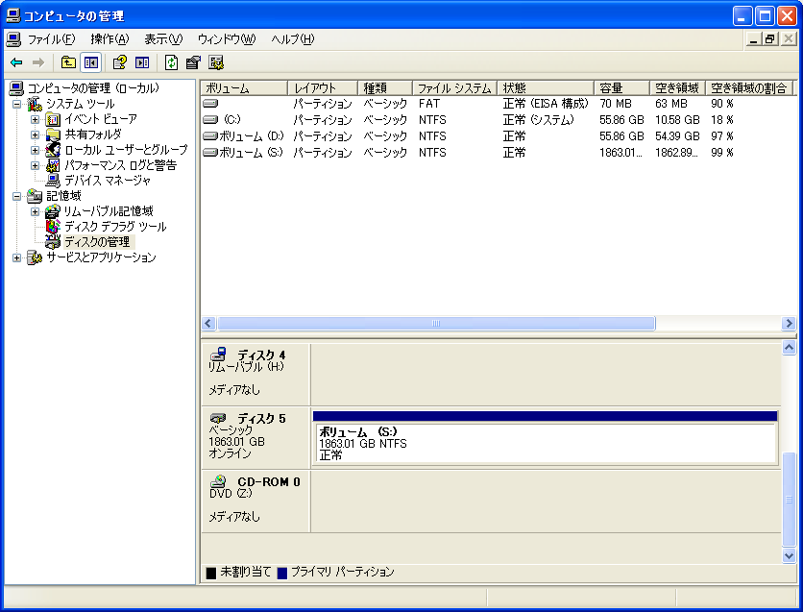The image size is (803, 612).
Task: Click the green refresh toolbar icon
Action: point(171,62)
